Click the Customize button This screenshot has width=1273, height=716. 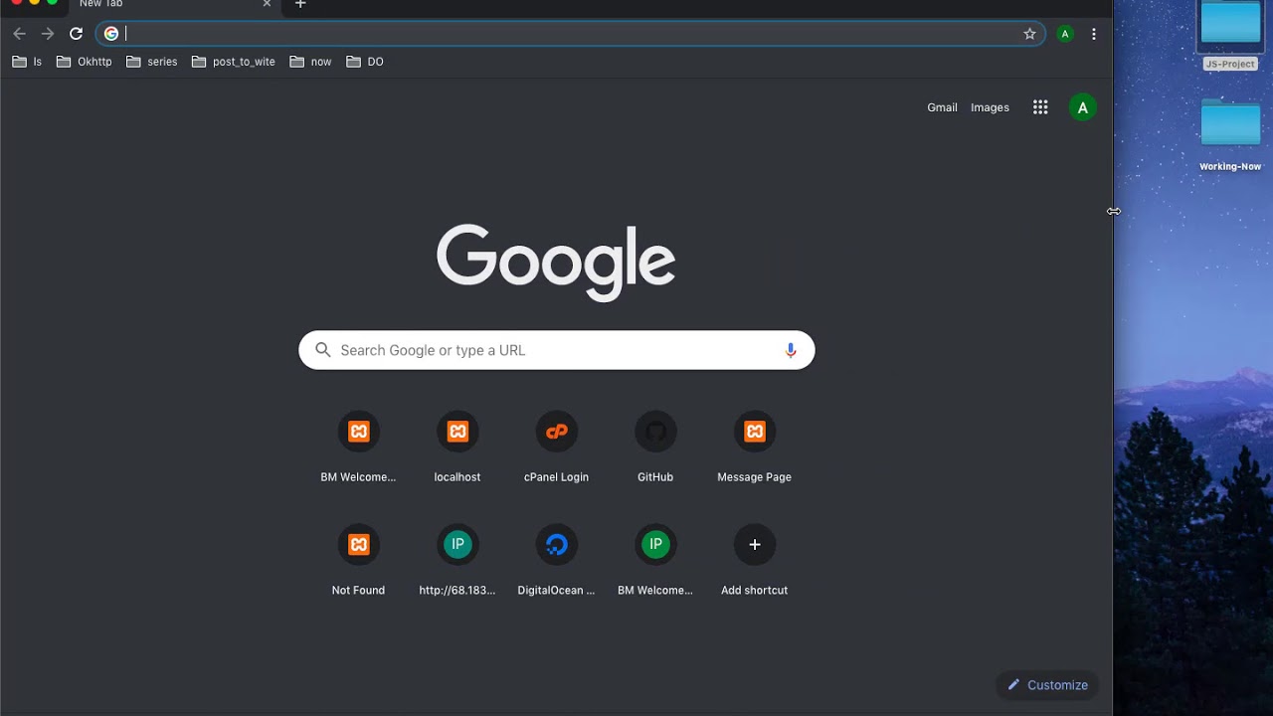tap(1047, 685)
